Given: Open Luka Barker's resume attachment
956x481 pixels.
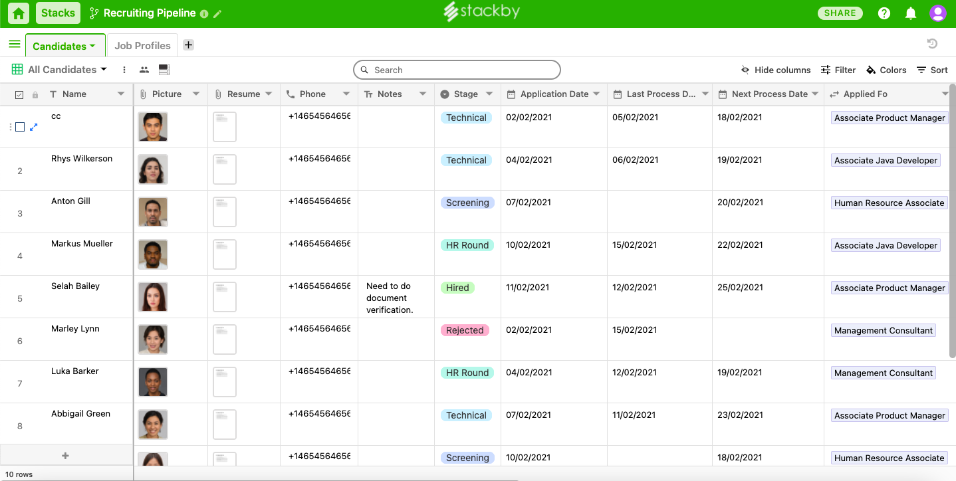Looking at the screenshot, I should pos(225,382).
